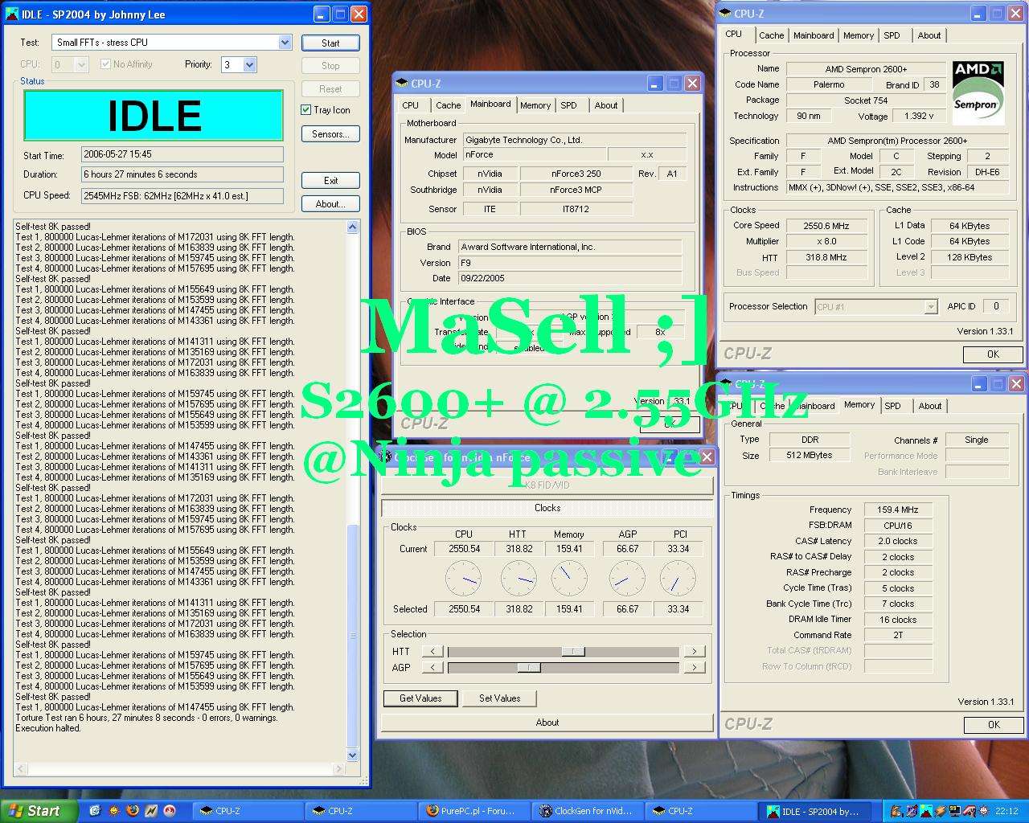This screenshot has width=1029, height=823.
Task: Open the Priority dropdown set to 3
Action: pos(249,65)
